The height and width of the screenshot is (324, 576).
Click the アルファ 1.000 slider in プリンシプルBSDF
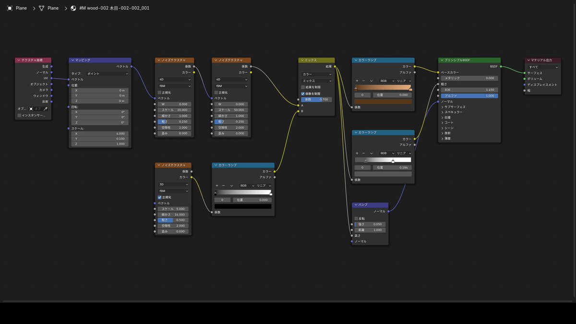pyautogui.click(x=469, y=96)
